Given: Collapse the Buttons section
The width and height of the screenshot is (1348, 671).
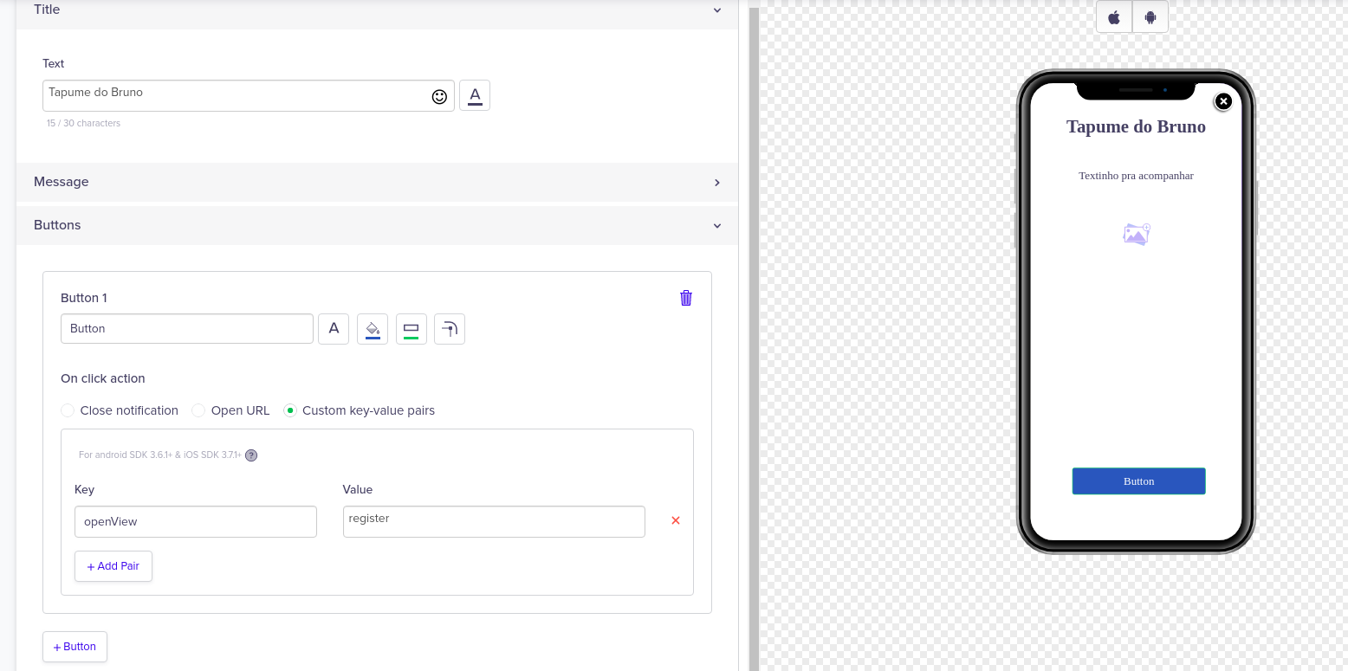Looking at the screenshot, I should tap(716, 225).
